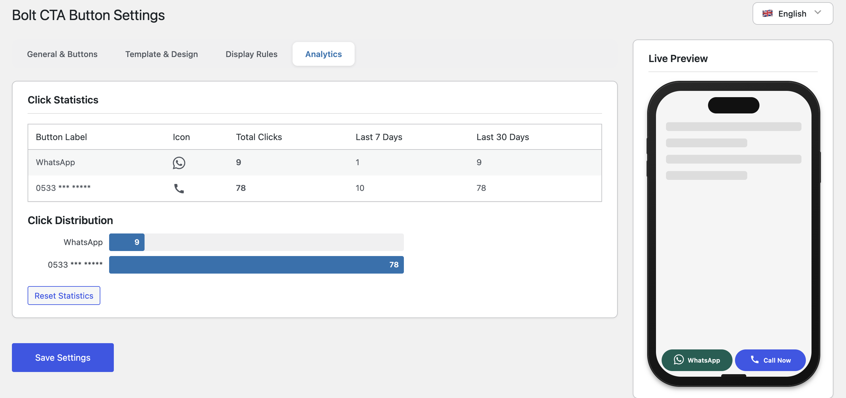The height and width of the screenshot is (398, 846).
Task: Click the 0533 *** ***** label in the table
Action: tap(63, 188)
